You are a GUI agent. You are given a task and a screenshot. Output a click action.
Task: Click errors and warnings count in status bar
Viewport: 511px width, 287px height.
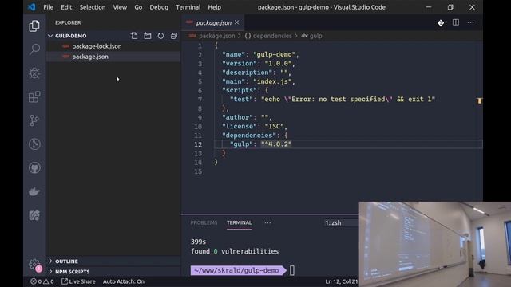42,281
